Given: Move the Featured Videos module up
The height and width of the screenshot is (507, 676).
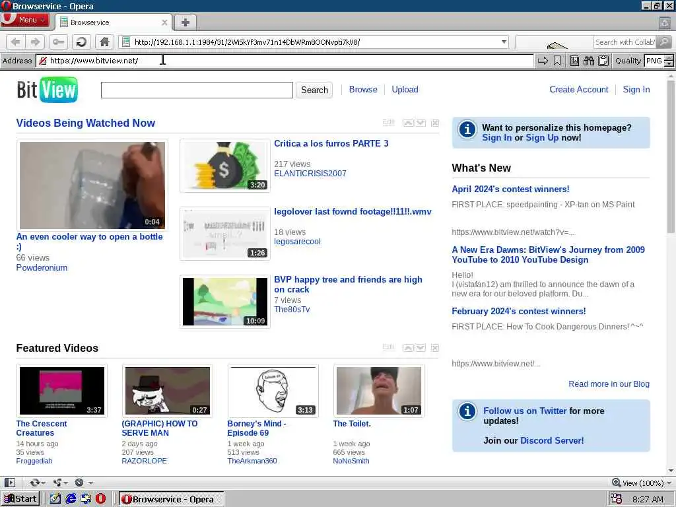Looking at the screenshot, I should (408, 348).
